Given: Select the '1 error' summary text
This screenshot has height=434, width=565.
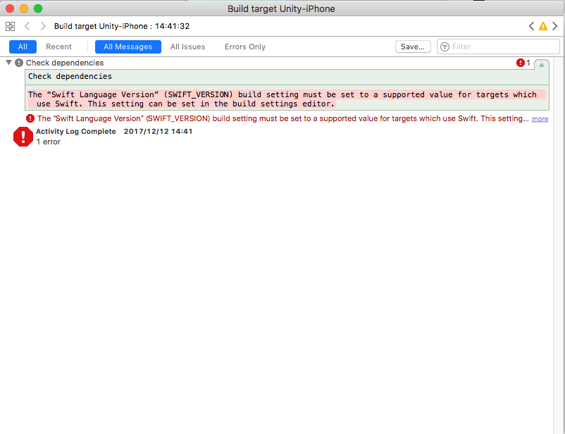Looking at the screenshot, I should coord(48,142).
